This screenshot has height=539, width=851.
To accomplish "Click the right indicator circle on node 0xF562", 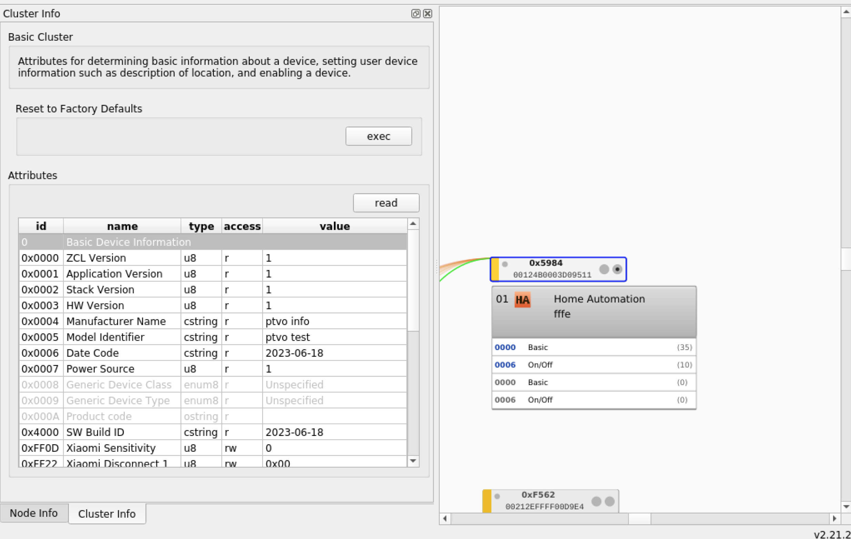I will (609, 500).
